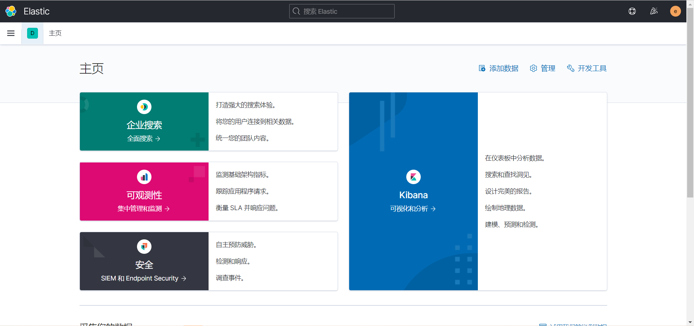Viewport: 694px width, 326px height.
Task: Open the user avatar menu 'e'
Action: pos(676,11)
